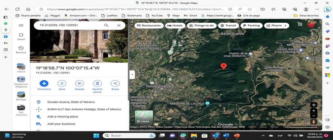Screen dimensions: 333x140
Task: Refresh the browser page
Action: (x=17, y=9)
